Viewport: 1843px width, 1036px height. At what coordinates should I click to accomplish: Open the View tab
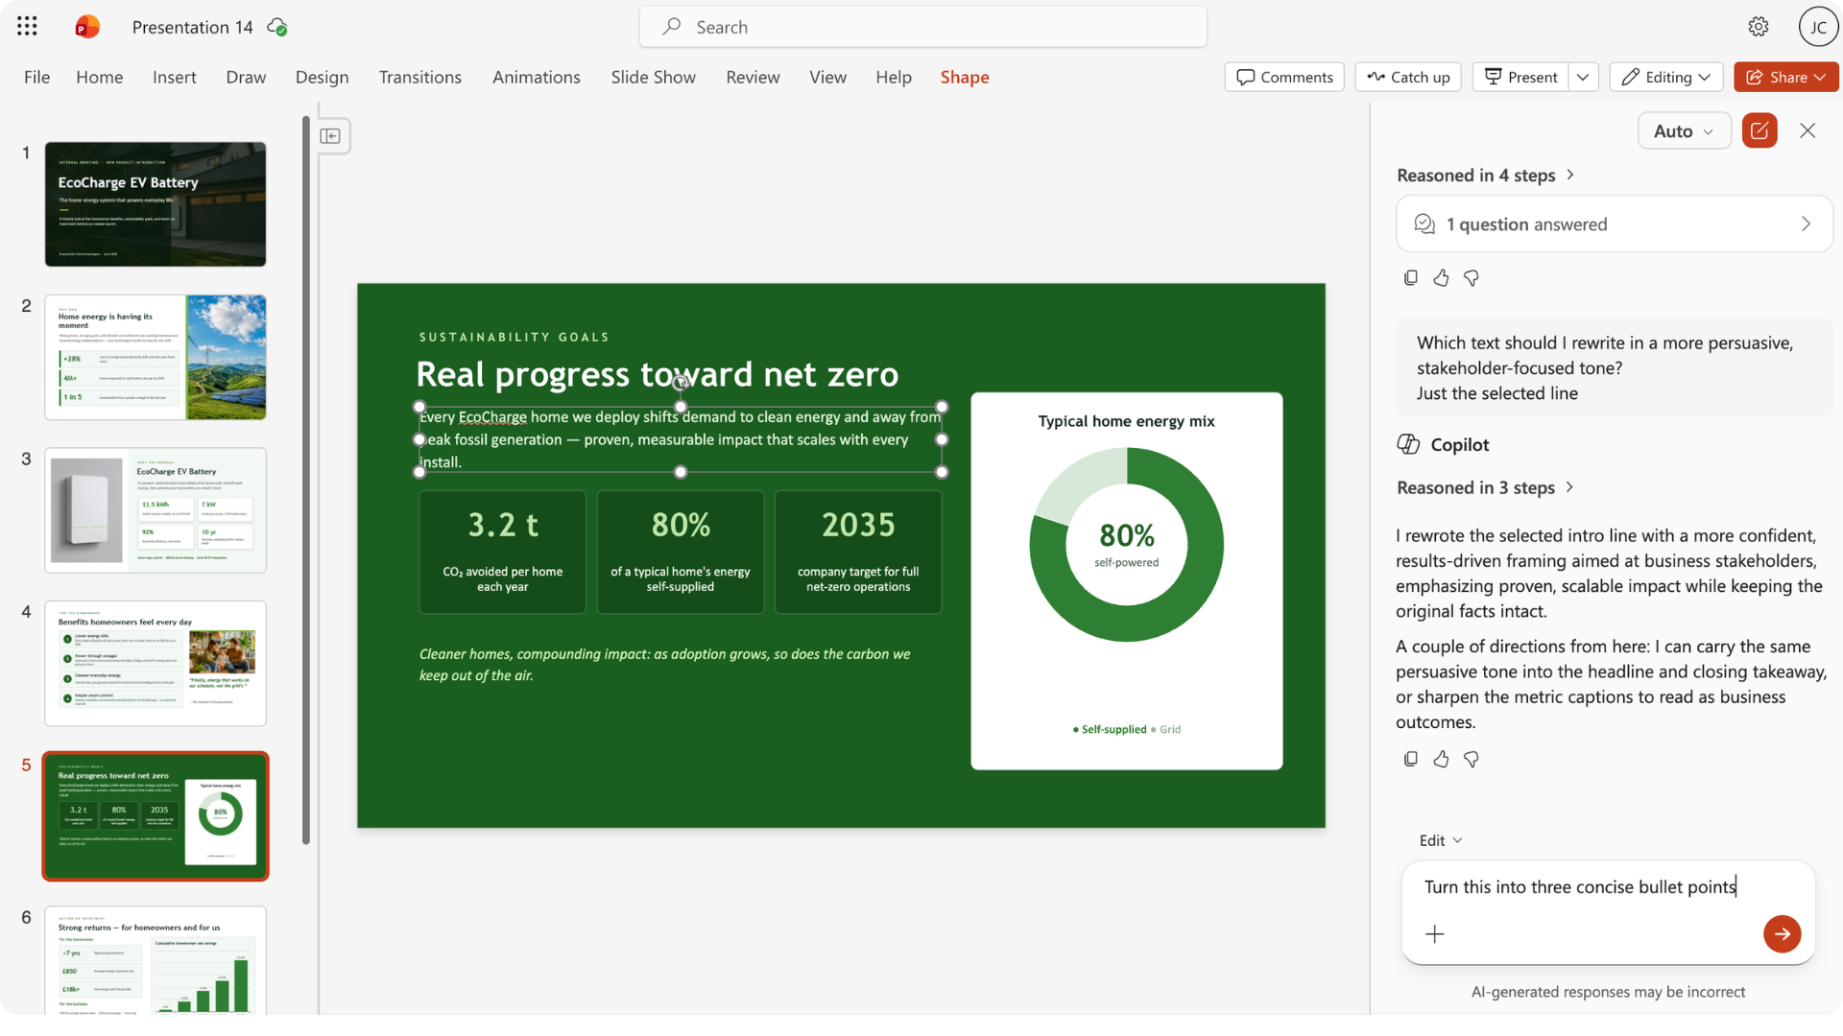(x=827, y=77)
